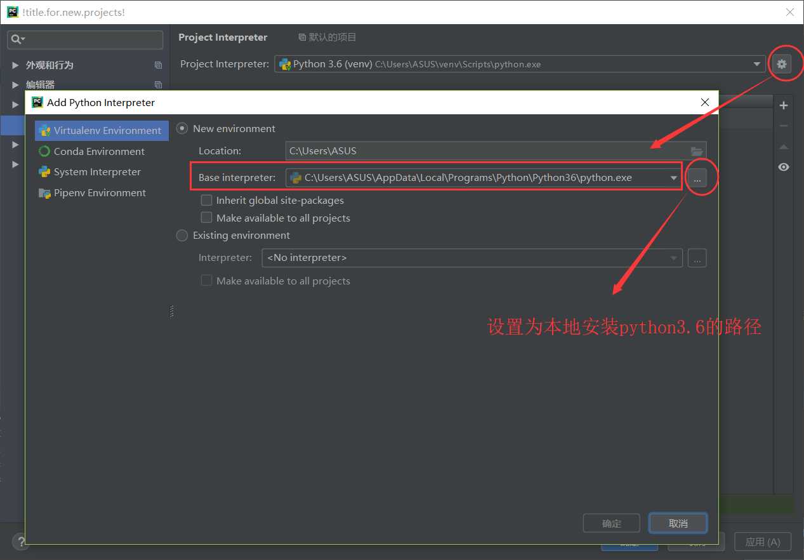Click the copy icon beside 外观和行为
The image size is (804, 560).
[158, 65]
